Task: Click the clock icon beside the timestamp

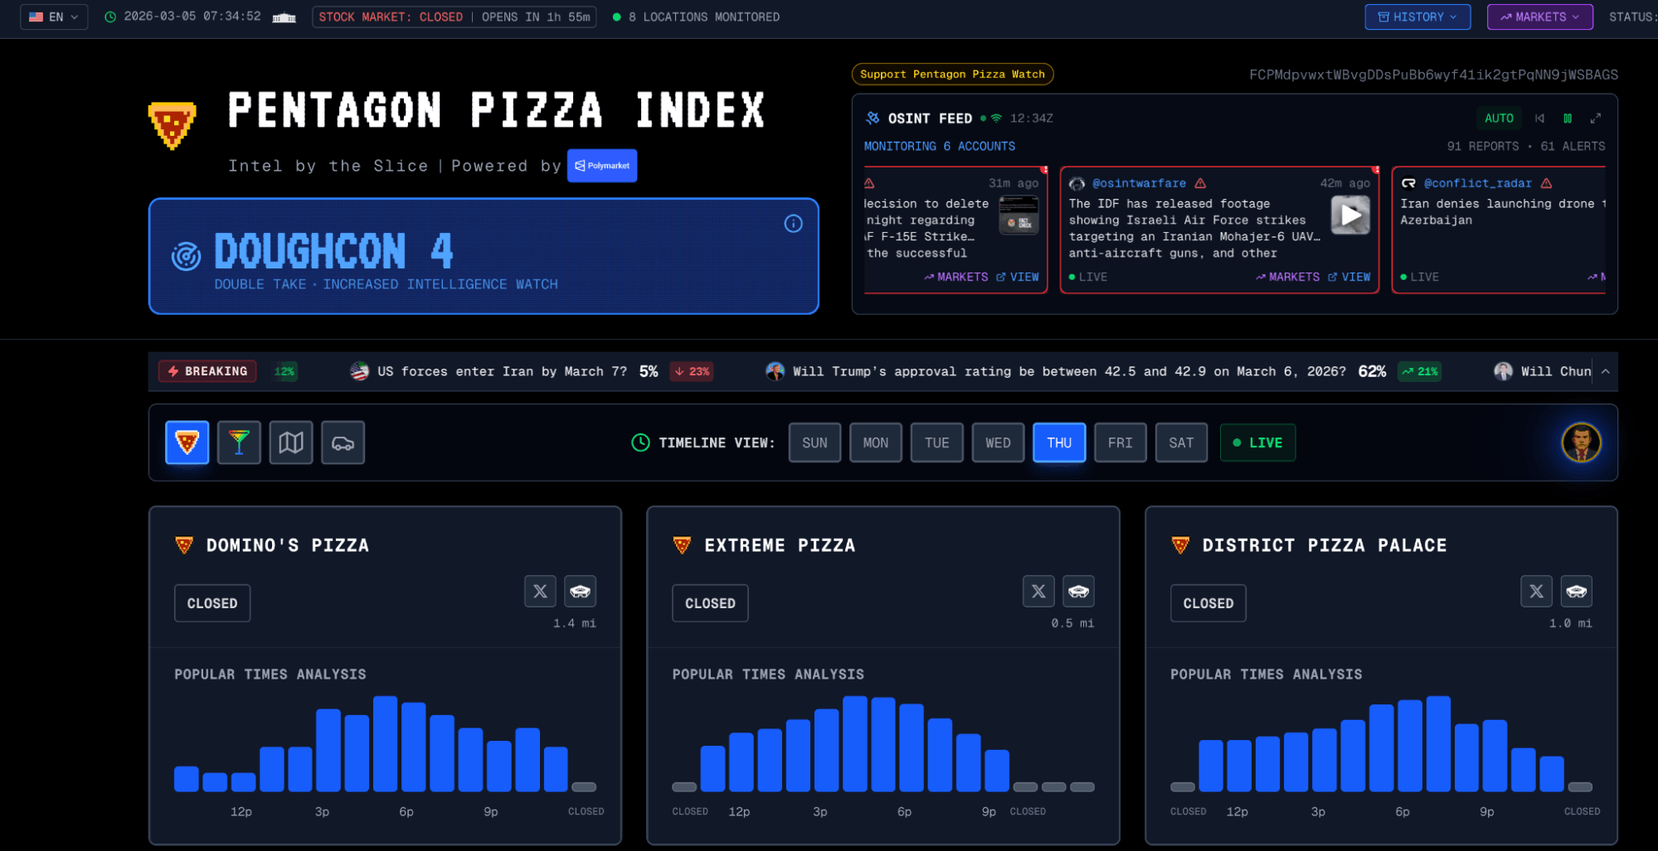Action: coord(110,17)
